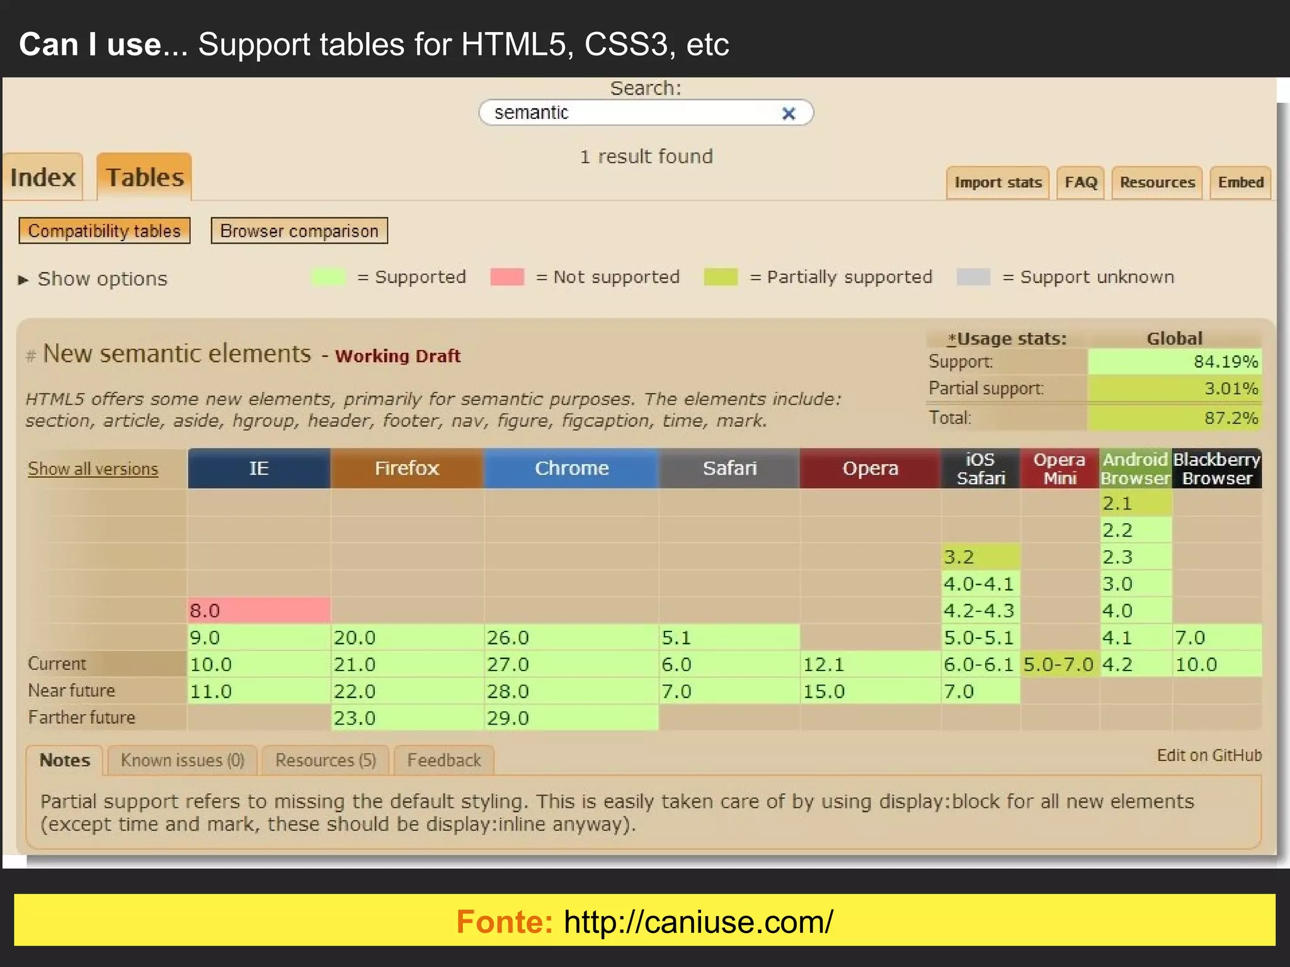Image resolution: width=1290 pixels, height=967 pixels.
Task: Click the 84.19% Support value
Action: 1175,361
